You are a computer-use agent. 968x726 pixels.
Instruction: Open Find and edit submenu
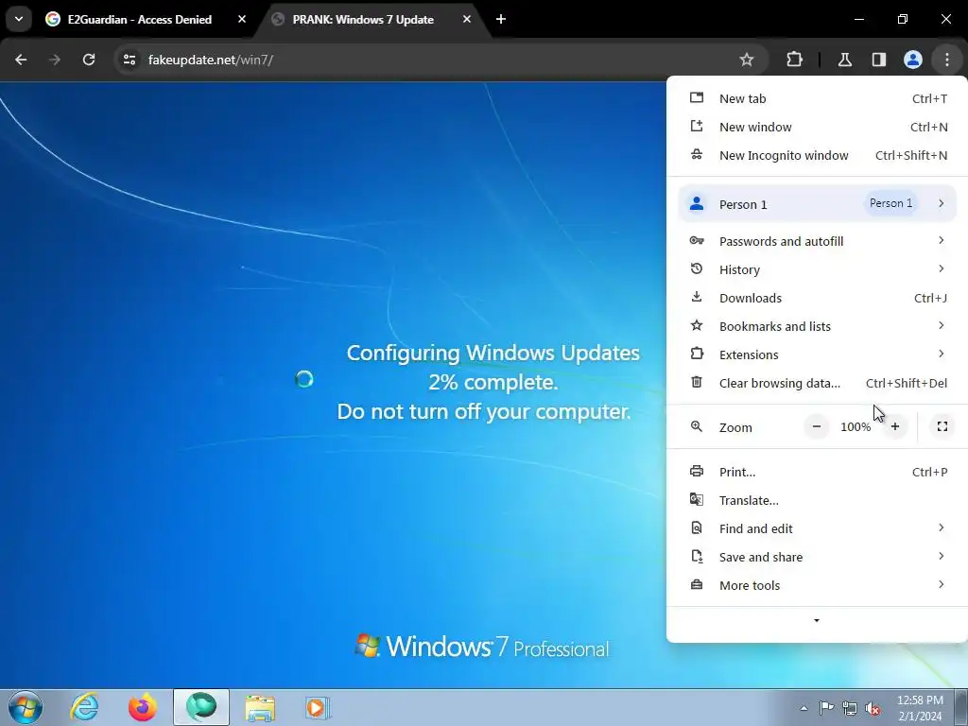817,529
